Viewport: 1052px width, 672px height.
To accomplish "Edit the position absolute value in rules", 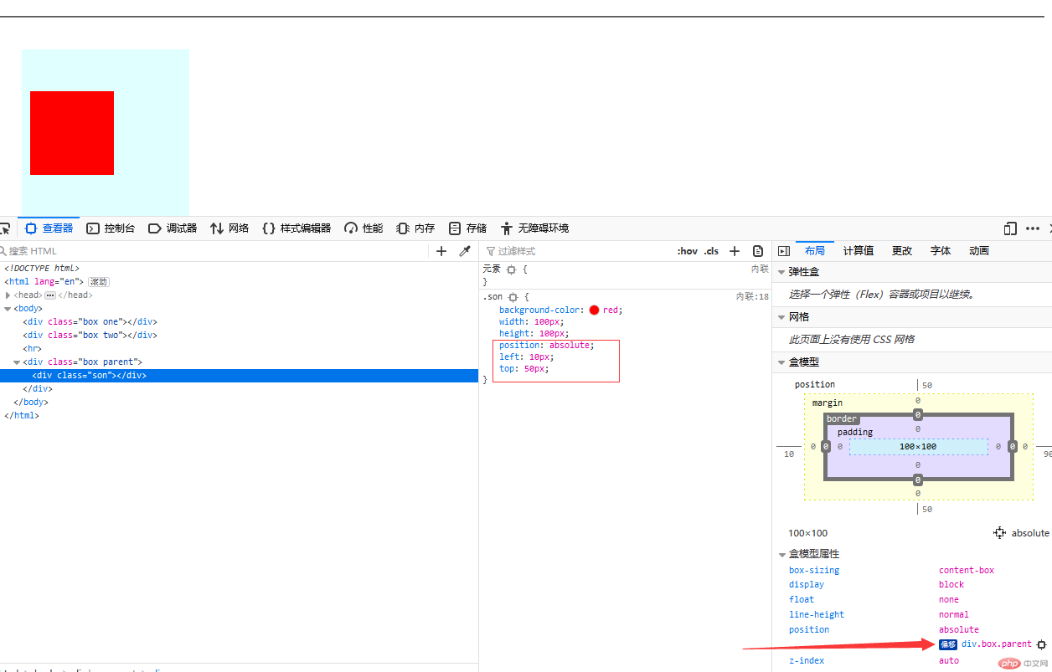I will 570,345.
